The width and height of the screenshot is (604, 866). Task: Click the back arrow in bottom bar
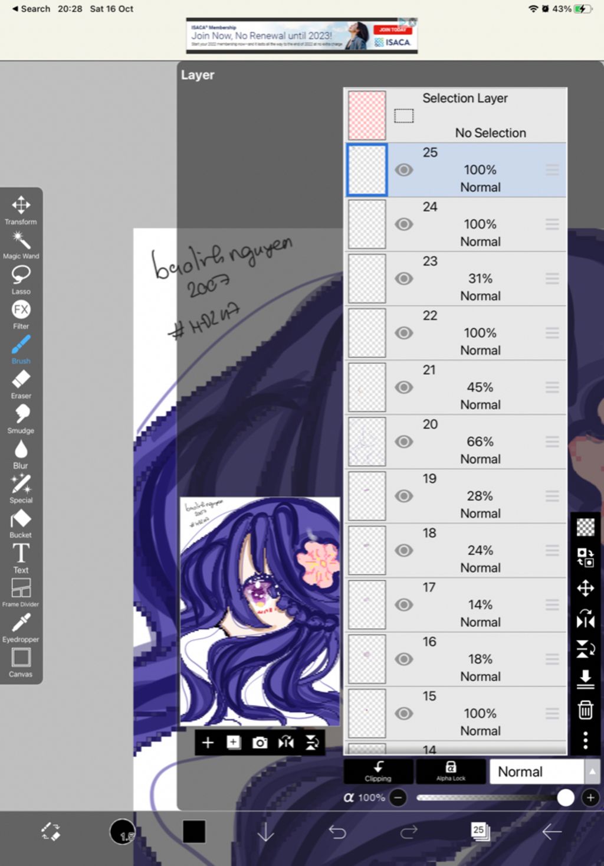tap(552, 832)
